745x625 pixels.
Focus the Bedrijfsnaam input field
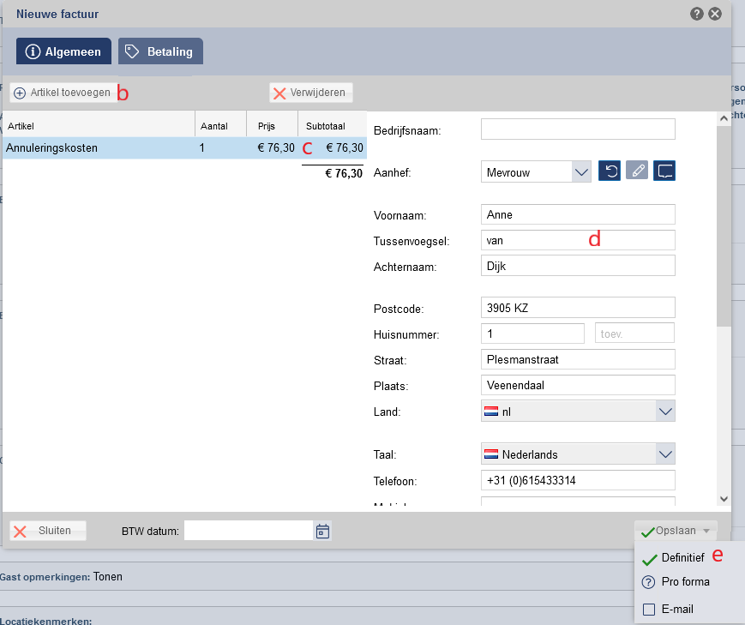click(578, 129)
